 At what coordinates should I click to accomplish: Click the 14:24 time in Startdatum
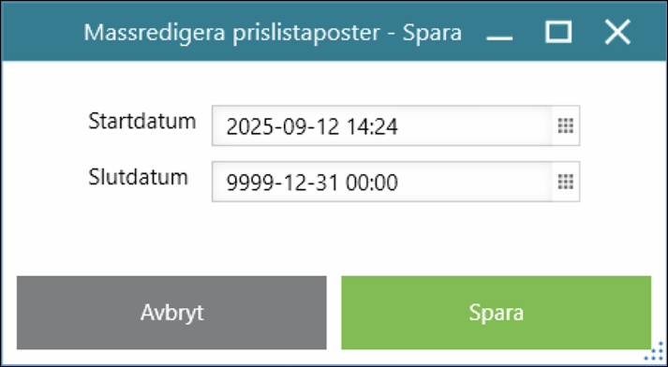372,127
